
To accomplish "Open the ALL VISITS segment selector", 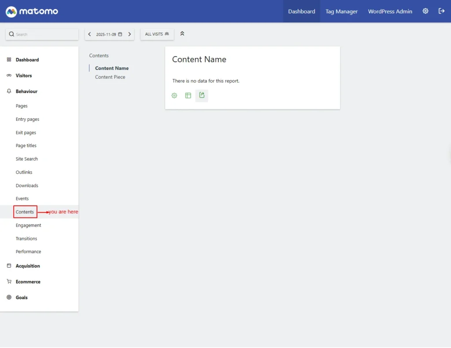I will pos(157,34).
